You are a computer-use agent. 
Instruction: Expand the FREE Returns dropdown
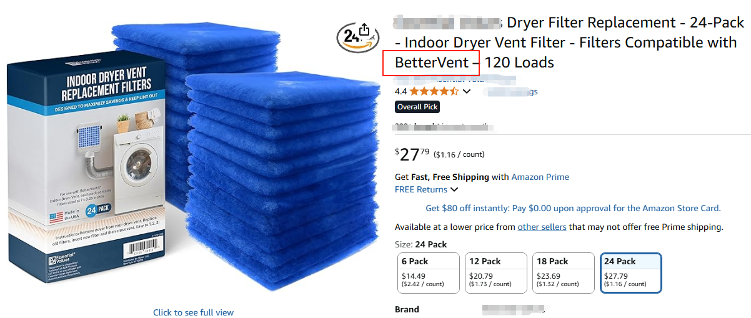[x=426, y=189]
